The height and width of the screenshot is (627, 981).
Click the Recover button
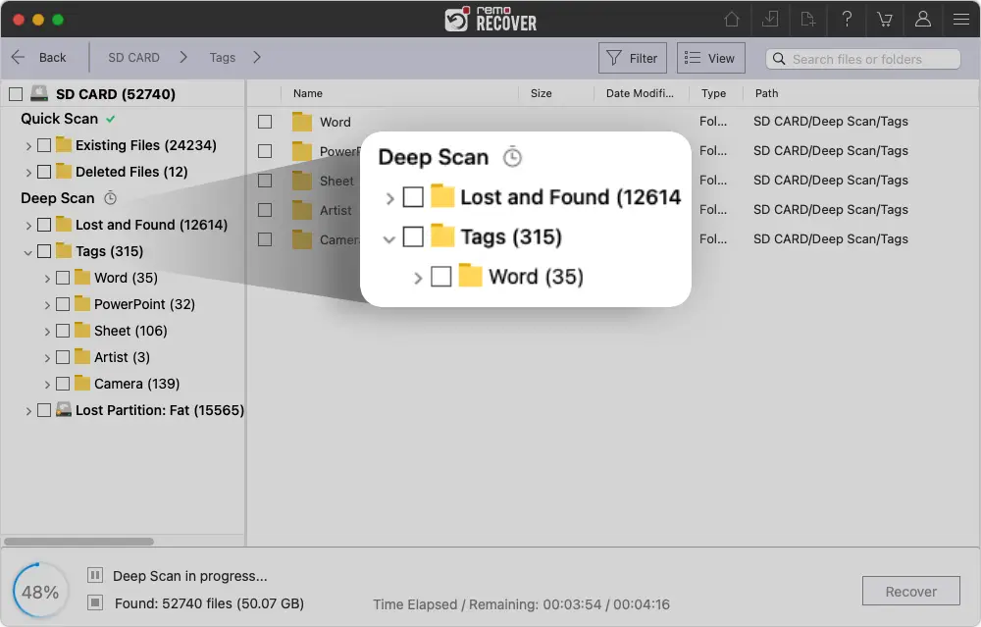tap(910, 591)
